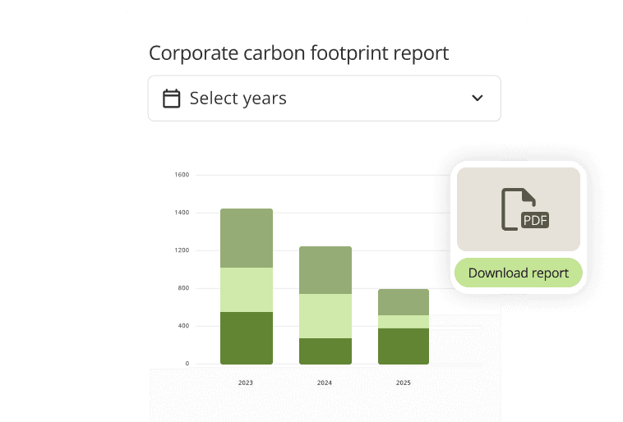Select the top olive segment of 2023 bar

click(x=247, y=237)
